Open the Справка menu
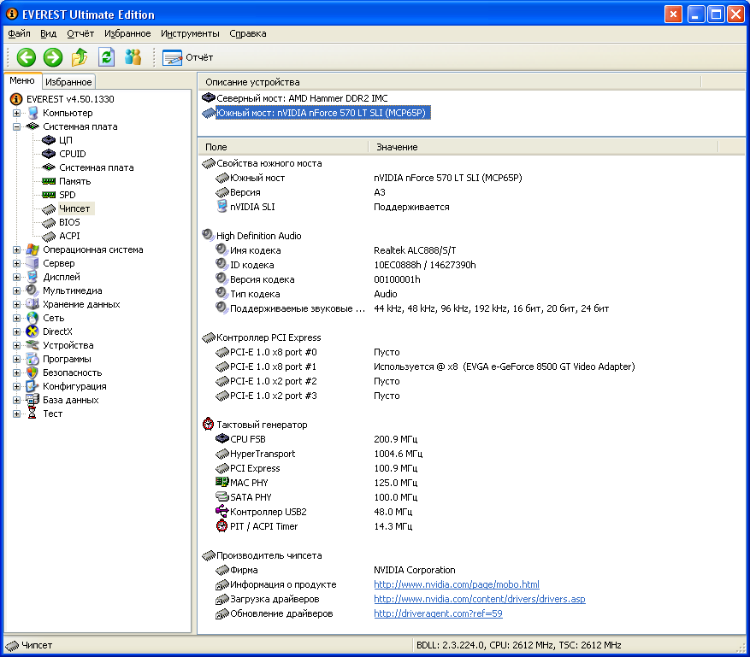This screenshot has width=750, height=657. pos(248,33)
